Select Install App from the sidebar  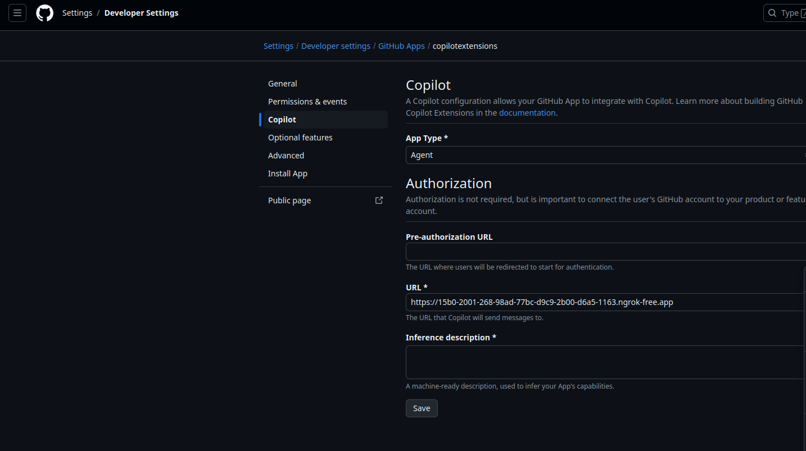pyautogui.click(x=287, y=173)
